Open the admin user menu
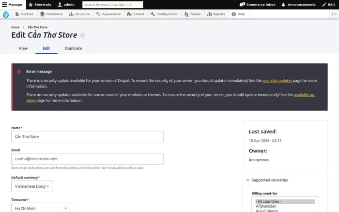This screenshot has height=212, width=339. click(66, 4)
